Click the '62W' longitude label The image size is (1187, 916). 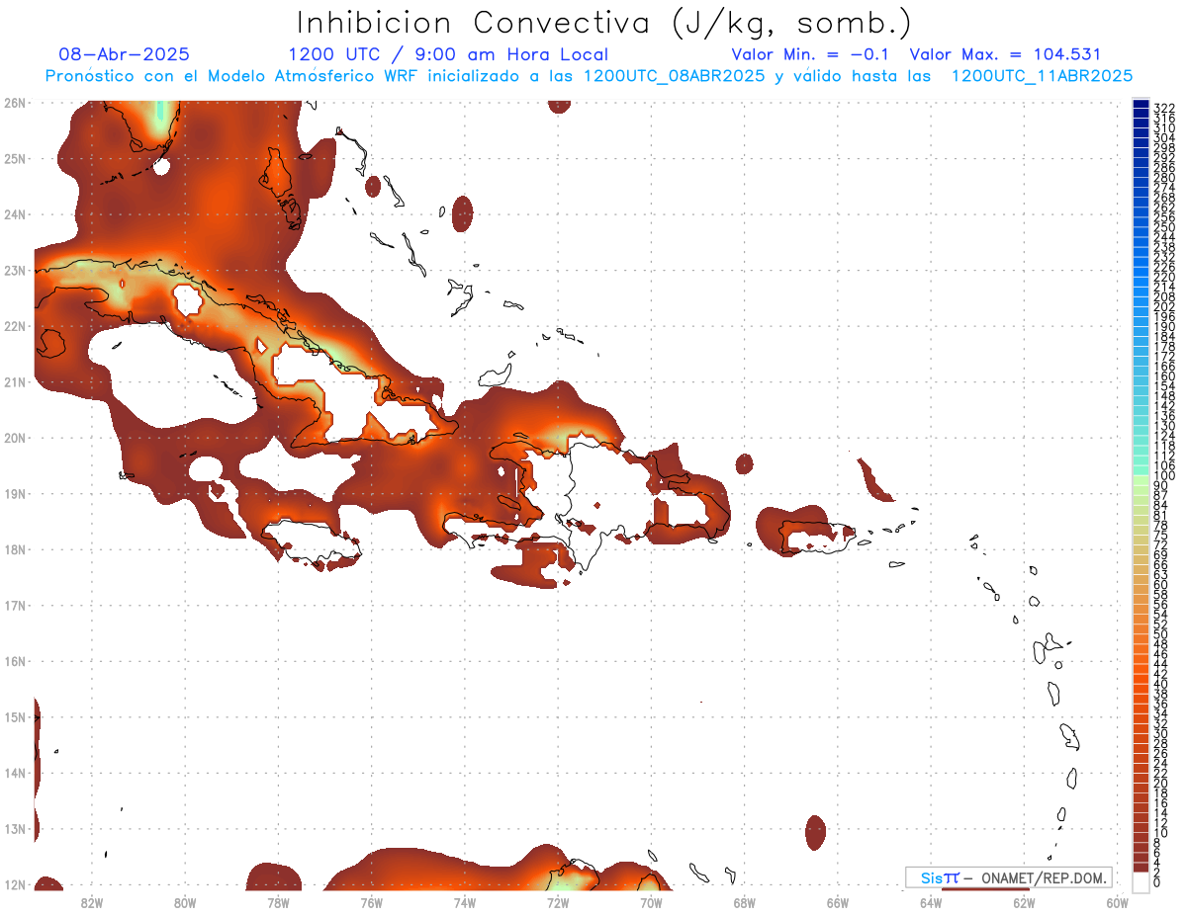[1025, 902]
